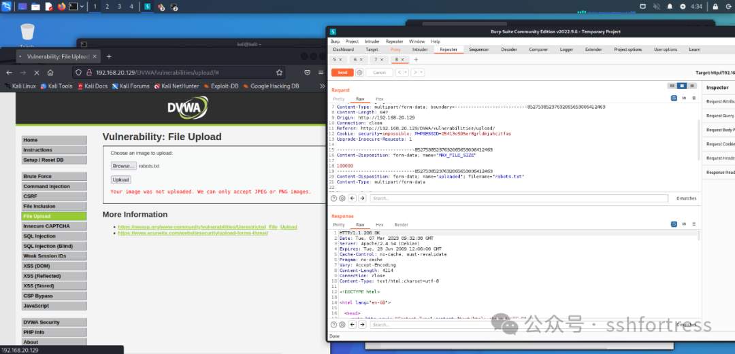Switch to the Intruder tab in Burp
This screenshot has width=735, height=354.
click(420, 50)
